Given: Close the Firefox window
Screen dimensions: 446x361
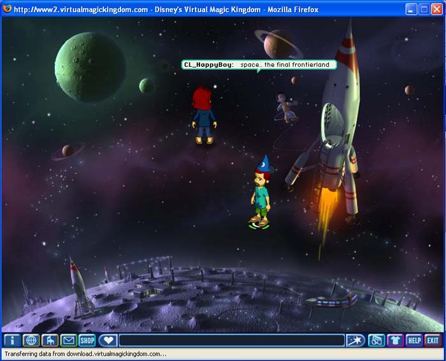Looking at the screenshot, I should click(436, 10).
